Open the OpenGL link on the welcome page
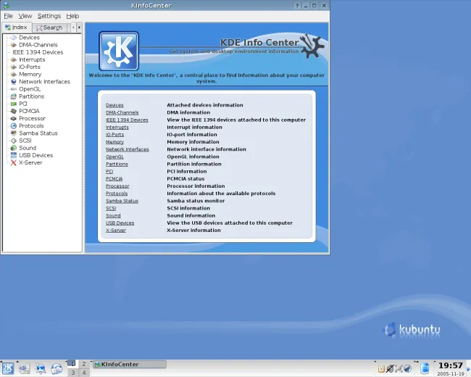The image size is (471, 377). tap(114, 157)
